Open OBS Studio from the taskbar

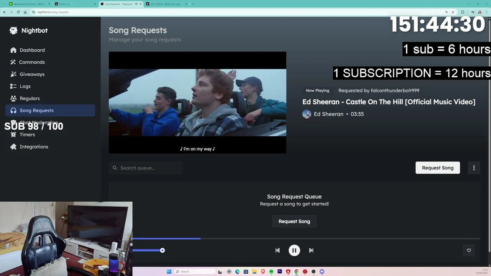[x=313, y=272]
